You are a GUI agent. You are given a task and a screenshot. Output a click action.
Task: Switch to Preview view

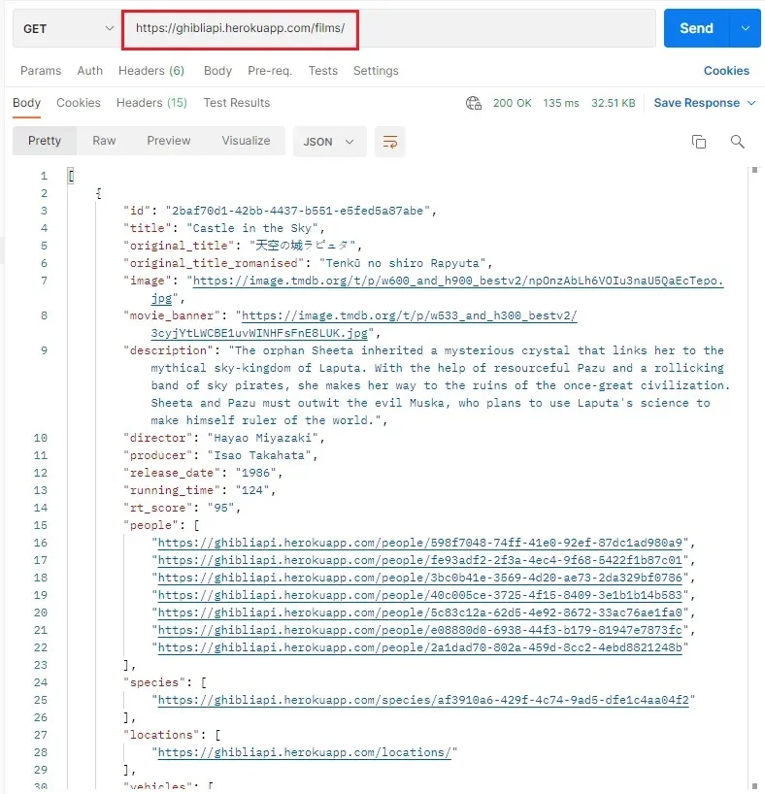click(x=169, y=141)
